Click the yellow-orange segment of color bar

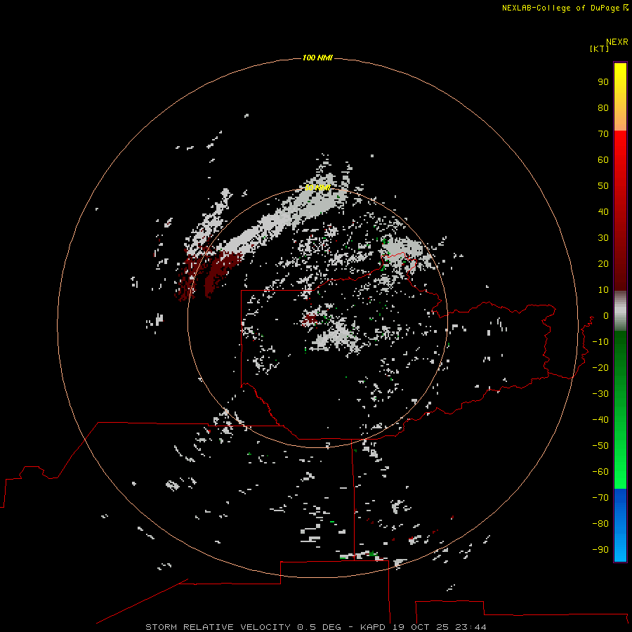point(620,97)
